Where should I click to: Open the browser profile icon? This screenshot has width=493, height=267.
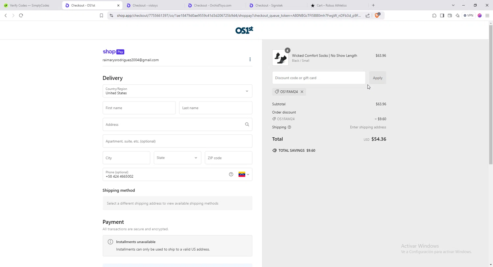[x=480, y=15]
